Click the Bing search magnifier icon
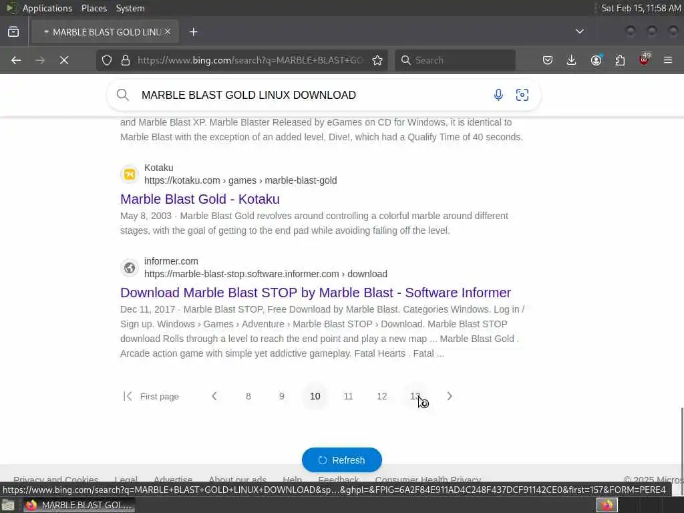The image size is (684, 513). click(x=123, y=95)
